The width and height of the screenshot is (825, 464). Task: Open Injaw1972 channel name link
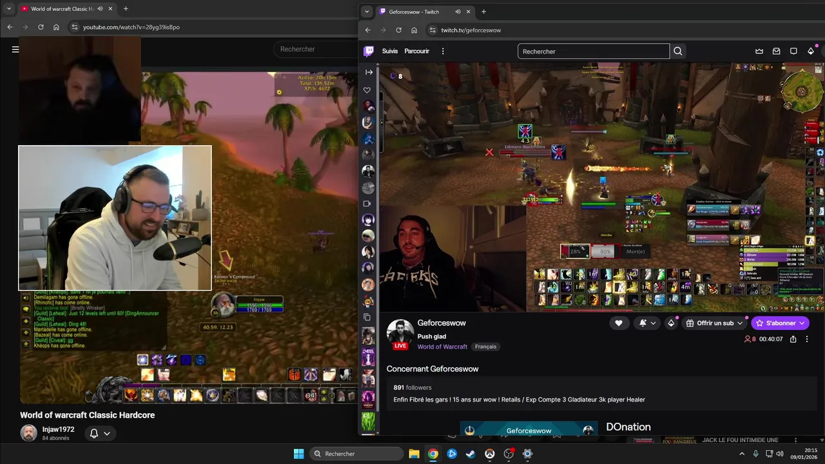click(58, 429)
